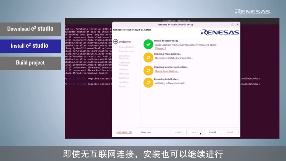Click the Welcome step arrow icon

pyautogui.click(x=116, y=42)
